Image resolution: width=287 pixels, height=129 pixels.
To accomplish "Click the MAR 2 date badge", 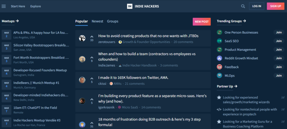I will (x=6, y=35).
